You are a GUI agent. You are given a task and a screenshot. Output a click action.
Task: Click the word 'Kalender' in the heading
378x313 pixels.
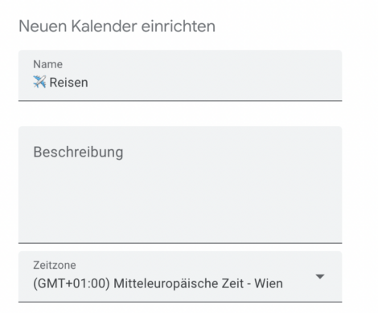[104, 26]
